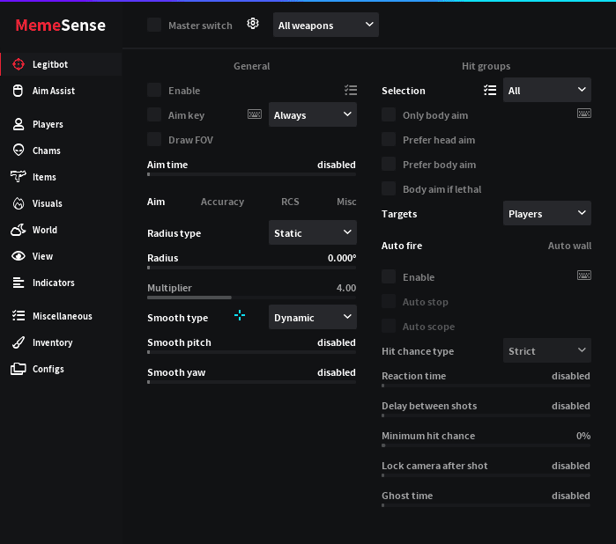Open the Miscellaneous section
This screenshot has height=544, width=616.
(x=62, y=316)
